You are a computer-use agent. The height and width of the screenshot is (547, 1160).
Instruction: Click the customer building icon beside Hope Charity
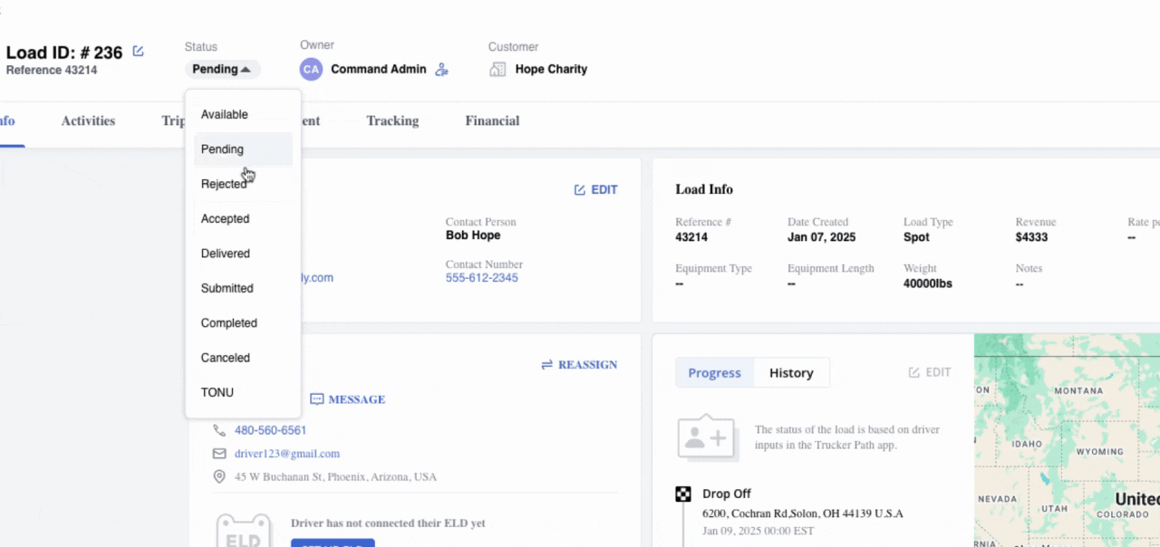pos(497,69)
